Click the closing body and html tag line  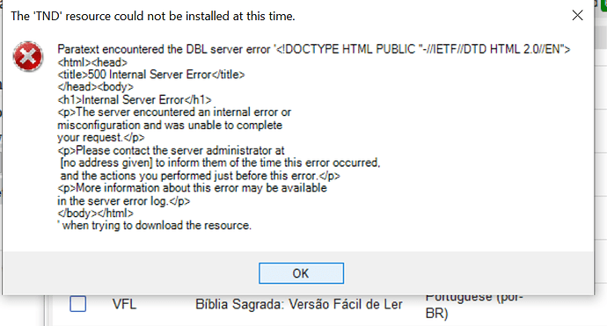95,213
